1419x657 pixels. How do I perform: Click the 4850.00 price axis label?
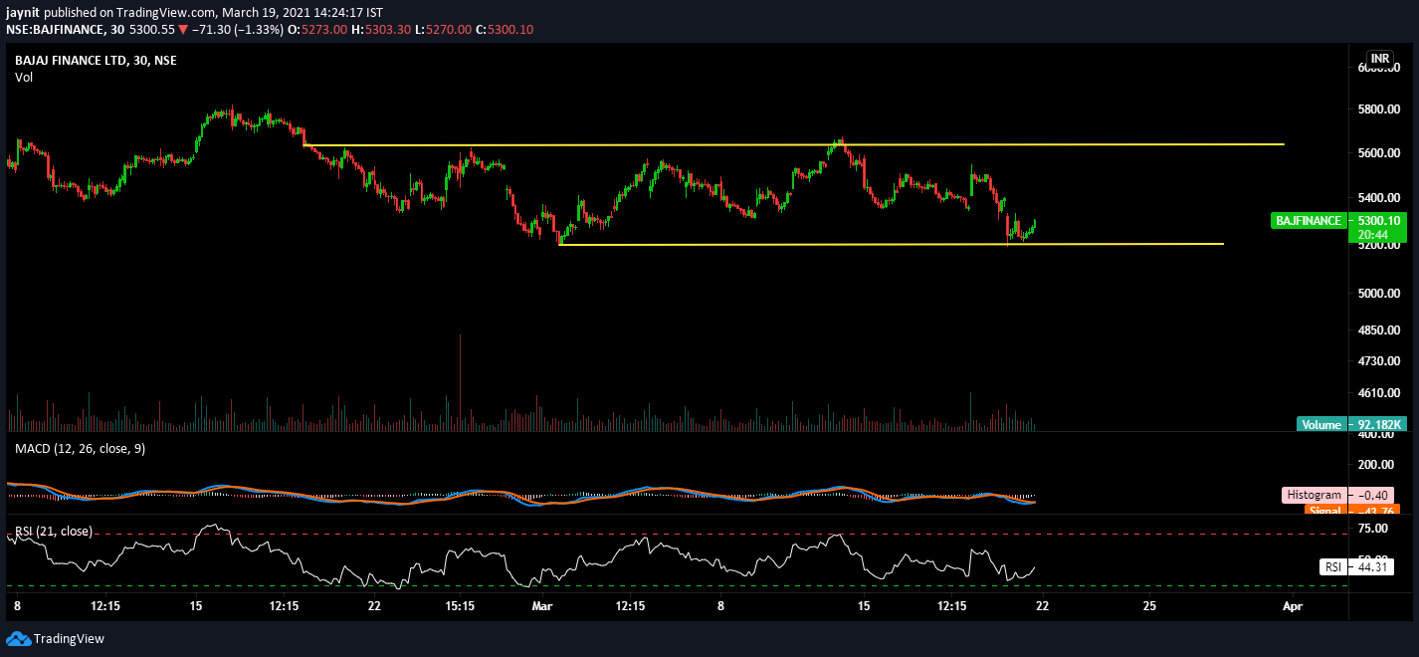(1378, 329)
